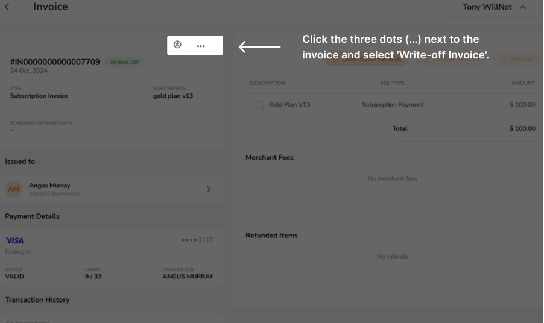Screen dimensions: 544x323
Task: Click the 9 / 33 expiry value
Action: click(93, 277)
